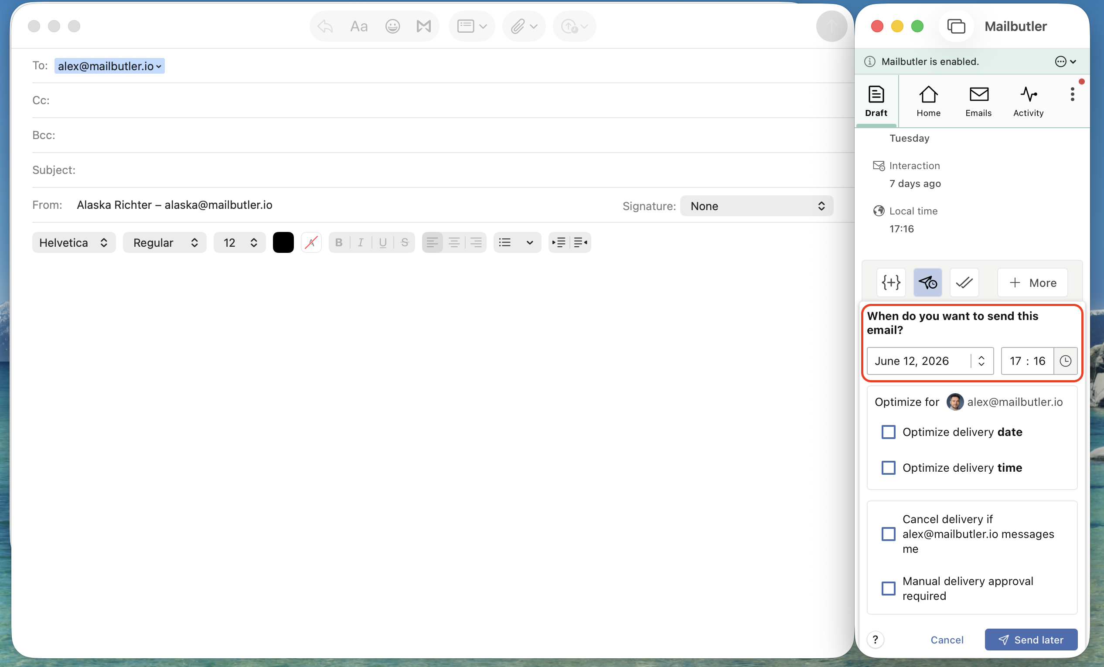Screen dimensions: 1104x667
Task: Check Manual delivery approval required
Action: pos(888,588)
